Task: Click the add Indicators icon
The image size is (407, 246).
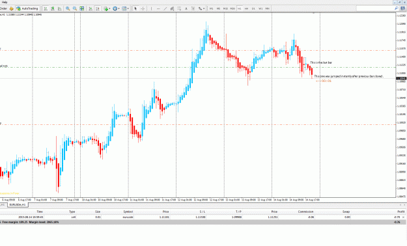Action: click(105, 8)
